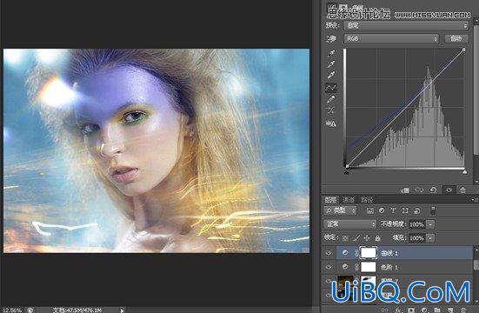This screenshot has width=479, height=313.
Task: Open status bar info arrow menu
Action: point(122,310)
